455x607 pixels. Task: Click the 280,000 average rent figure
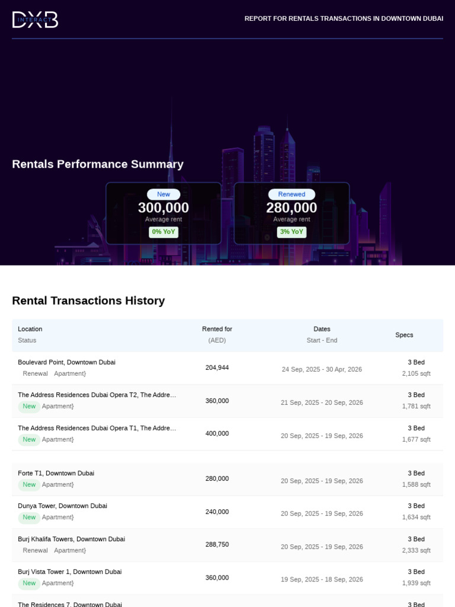click(x=291, y=208)
